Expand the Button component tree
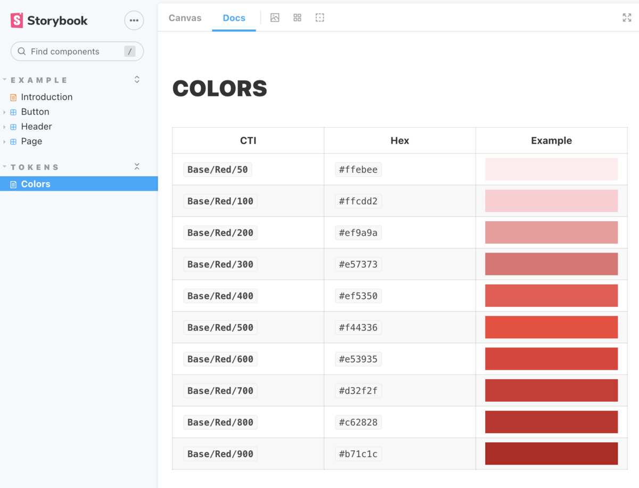Viewport: 639px width, 488px height. click(4, 112)
